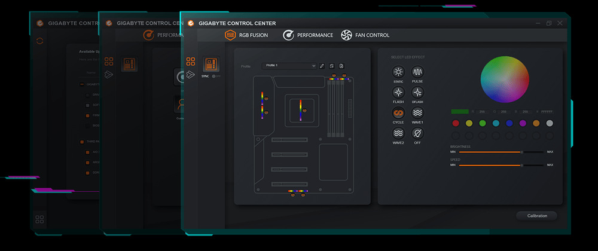Select the purple color swatch
Viewport: 598px width, 251px height.
coord(523,123)
